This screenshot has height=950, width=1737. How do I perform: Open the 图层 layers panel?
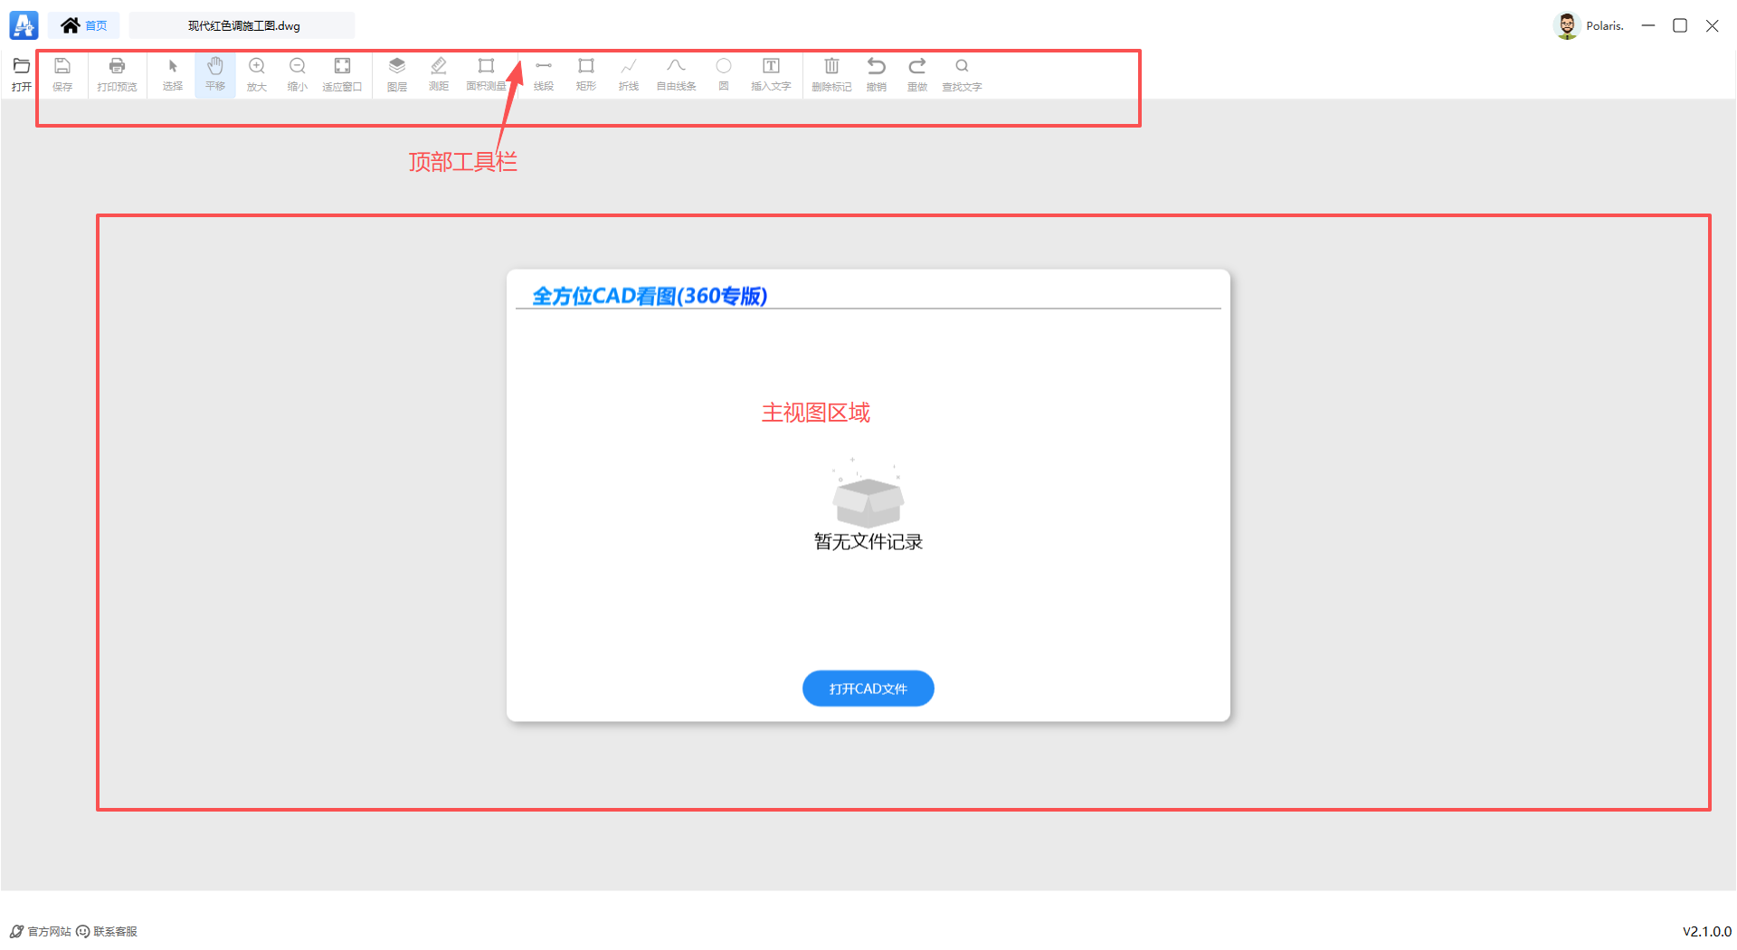tap(396, 74)
